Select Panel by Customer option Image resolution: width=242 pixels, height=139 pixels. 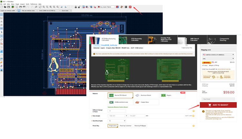click(x=126, y=126)
